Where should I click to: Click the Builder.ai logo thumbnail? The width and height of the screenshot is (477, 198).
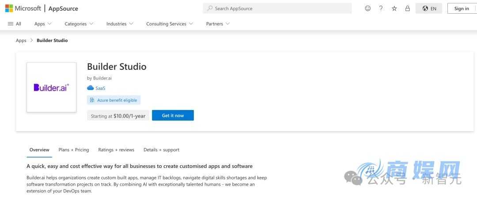pos(51,88)
